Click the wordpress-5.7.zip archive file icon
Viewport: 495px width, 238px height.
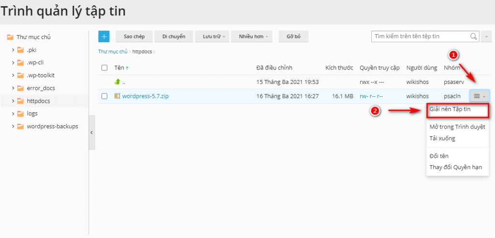click(117, 96)
